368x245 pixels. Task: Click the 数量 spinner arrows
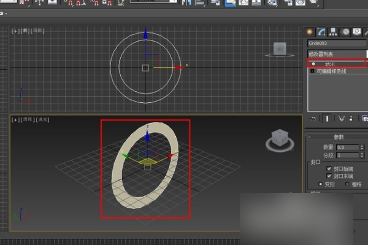pos(362,147)
